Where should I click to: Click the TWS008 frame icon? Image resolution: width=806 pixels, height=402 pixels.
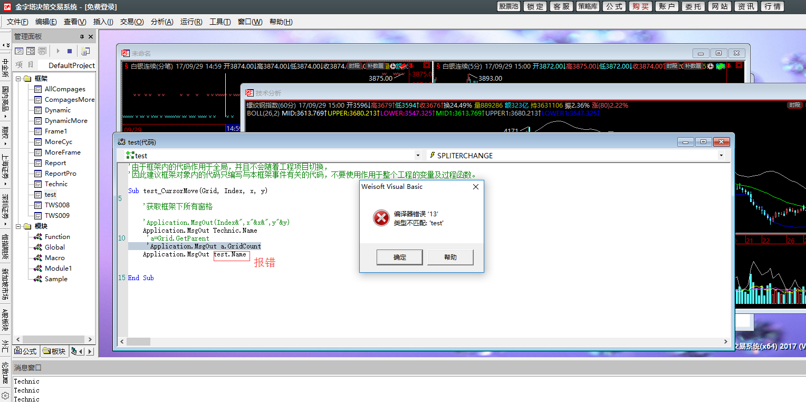click(x=38, y=205)
